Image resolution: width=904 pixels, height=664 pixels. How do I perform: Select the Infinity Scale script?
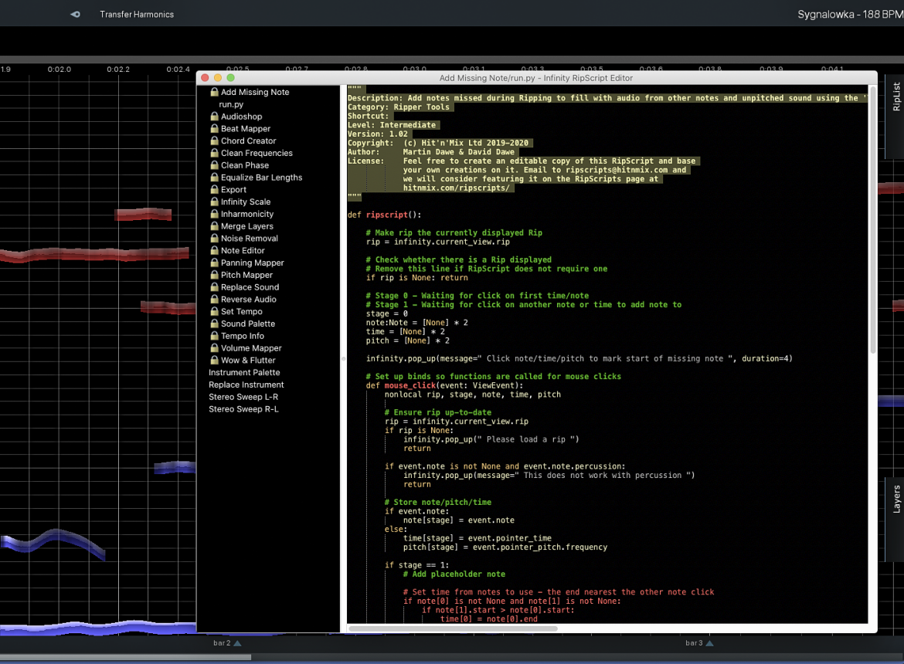click(x=246, y=202)
